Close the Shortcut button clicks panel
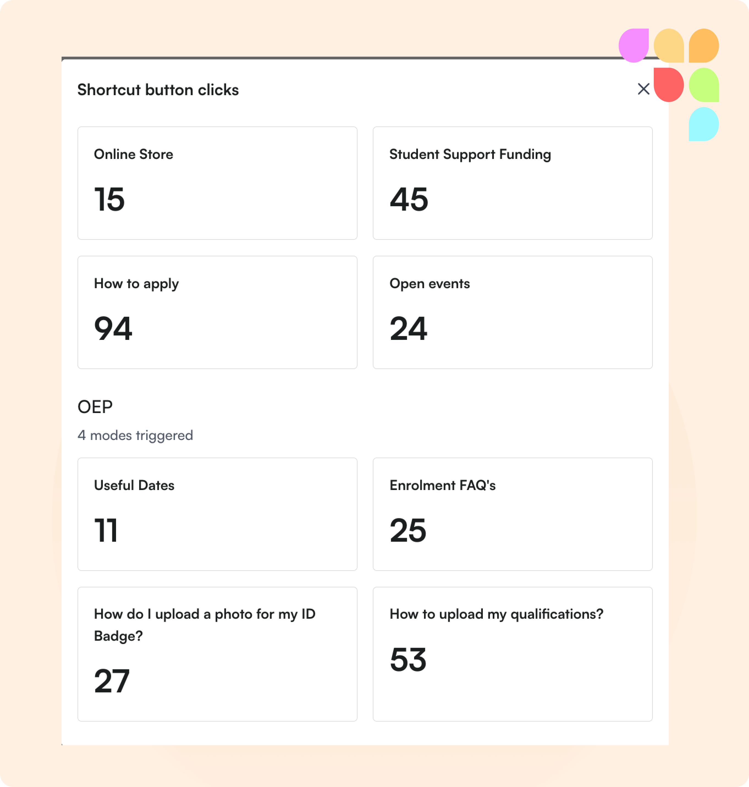 [643, 89]
